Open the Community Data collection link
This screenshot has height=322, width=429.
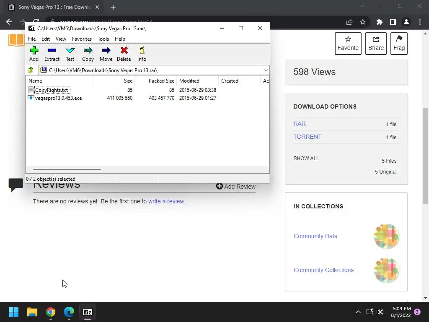coord(315,236)
